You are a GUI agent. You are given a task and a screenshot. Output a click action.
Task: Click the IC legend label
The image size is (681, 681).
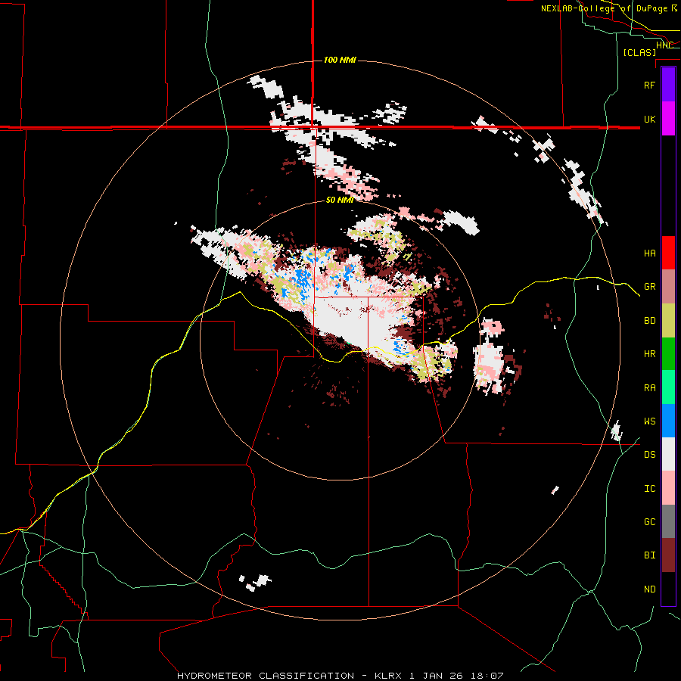[649, 489]
